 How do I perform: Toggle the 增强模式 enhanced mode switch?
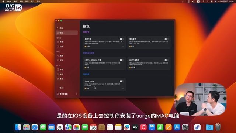pyautogui.click(x=166, y=39)
